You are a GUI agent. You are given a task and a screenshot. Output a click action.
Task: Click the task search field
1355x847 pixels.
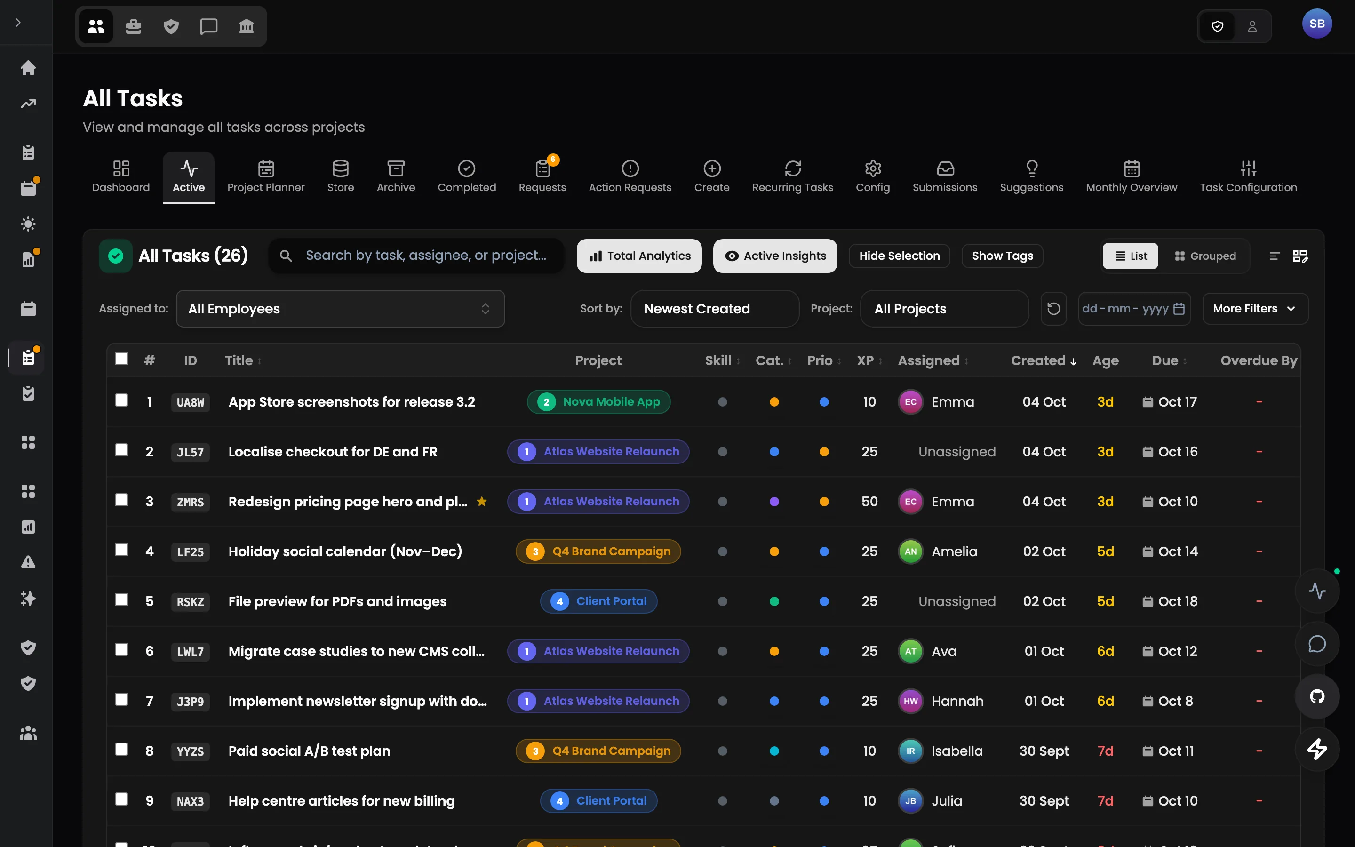[416, 256]
